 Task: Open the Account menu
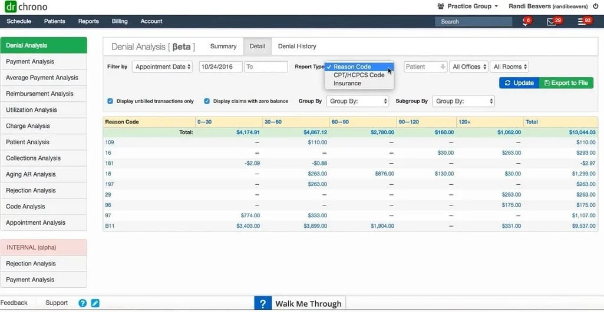click(x=151, y=22)
